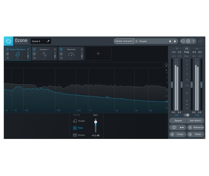Load the previous preset with left arrow

(x=170, y=41)
